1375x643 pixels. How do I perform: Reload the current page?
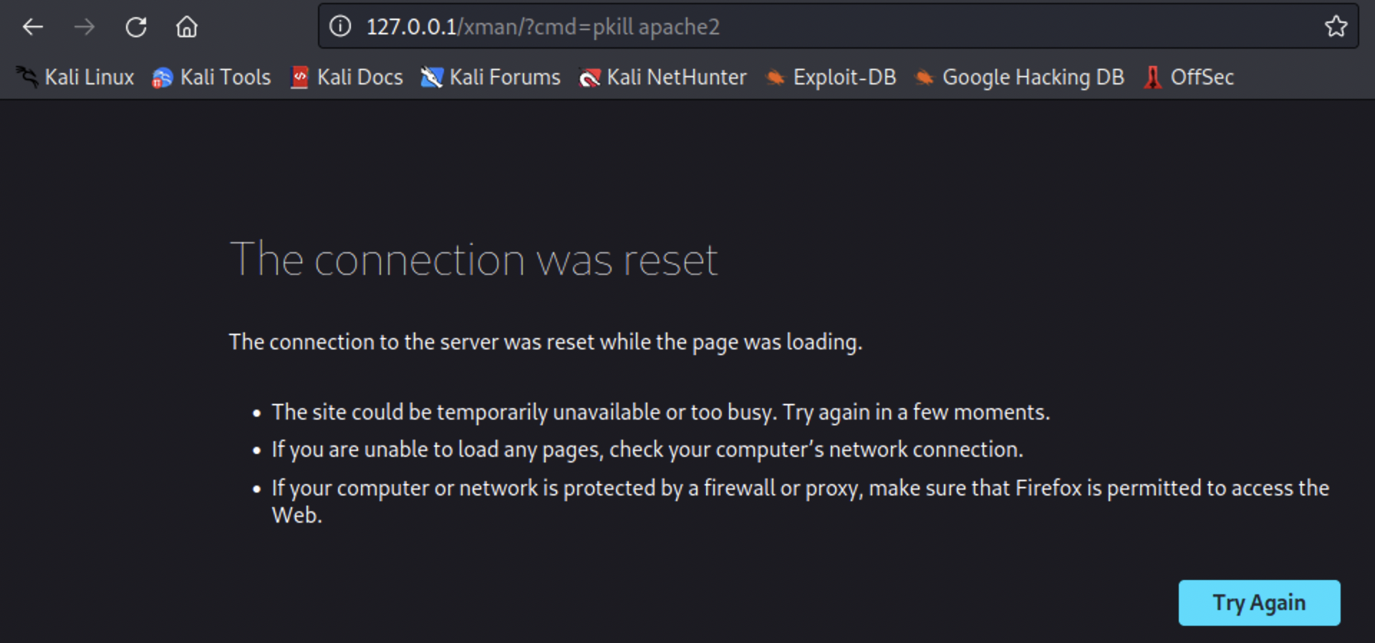click(136, 27)
